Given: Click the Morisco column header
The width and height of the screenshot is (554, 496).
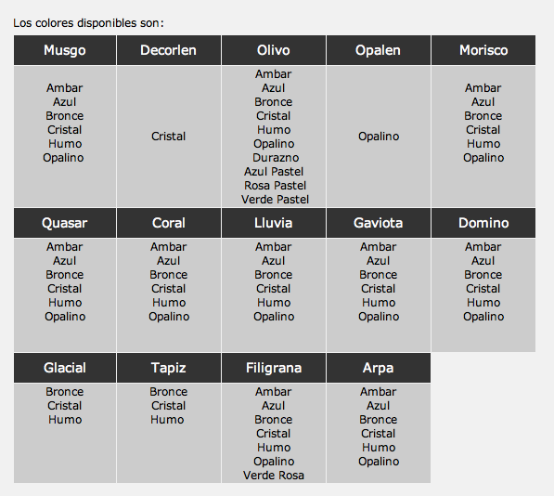Looking at the screenshot, I should pos(483,50).
